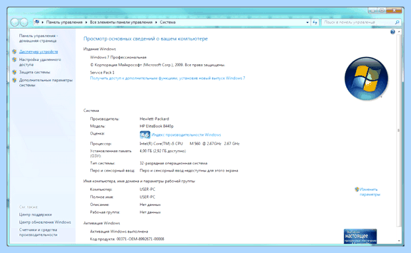Open Центр поддержки link

pos(35,215)
